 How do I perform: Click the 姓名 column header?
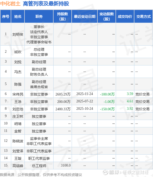point(18,17)
